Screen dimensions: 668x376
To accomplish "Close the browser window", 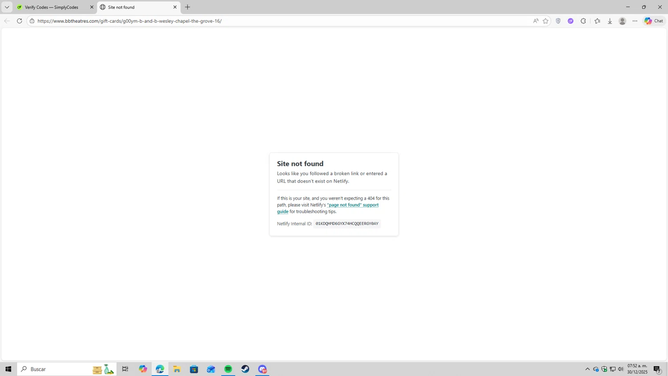I will click(660, 7).
